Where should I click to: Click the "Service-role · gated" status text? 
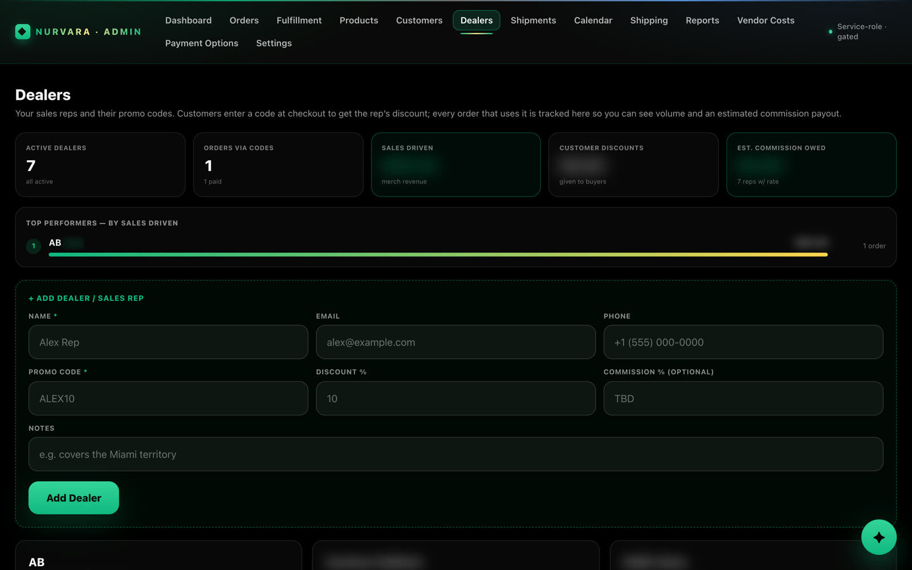[862, 32]
